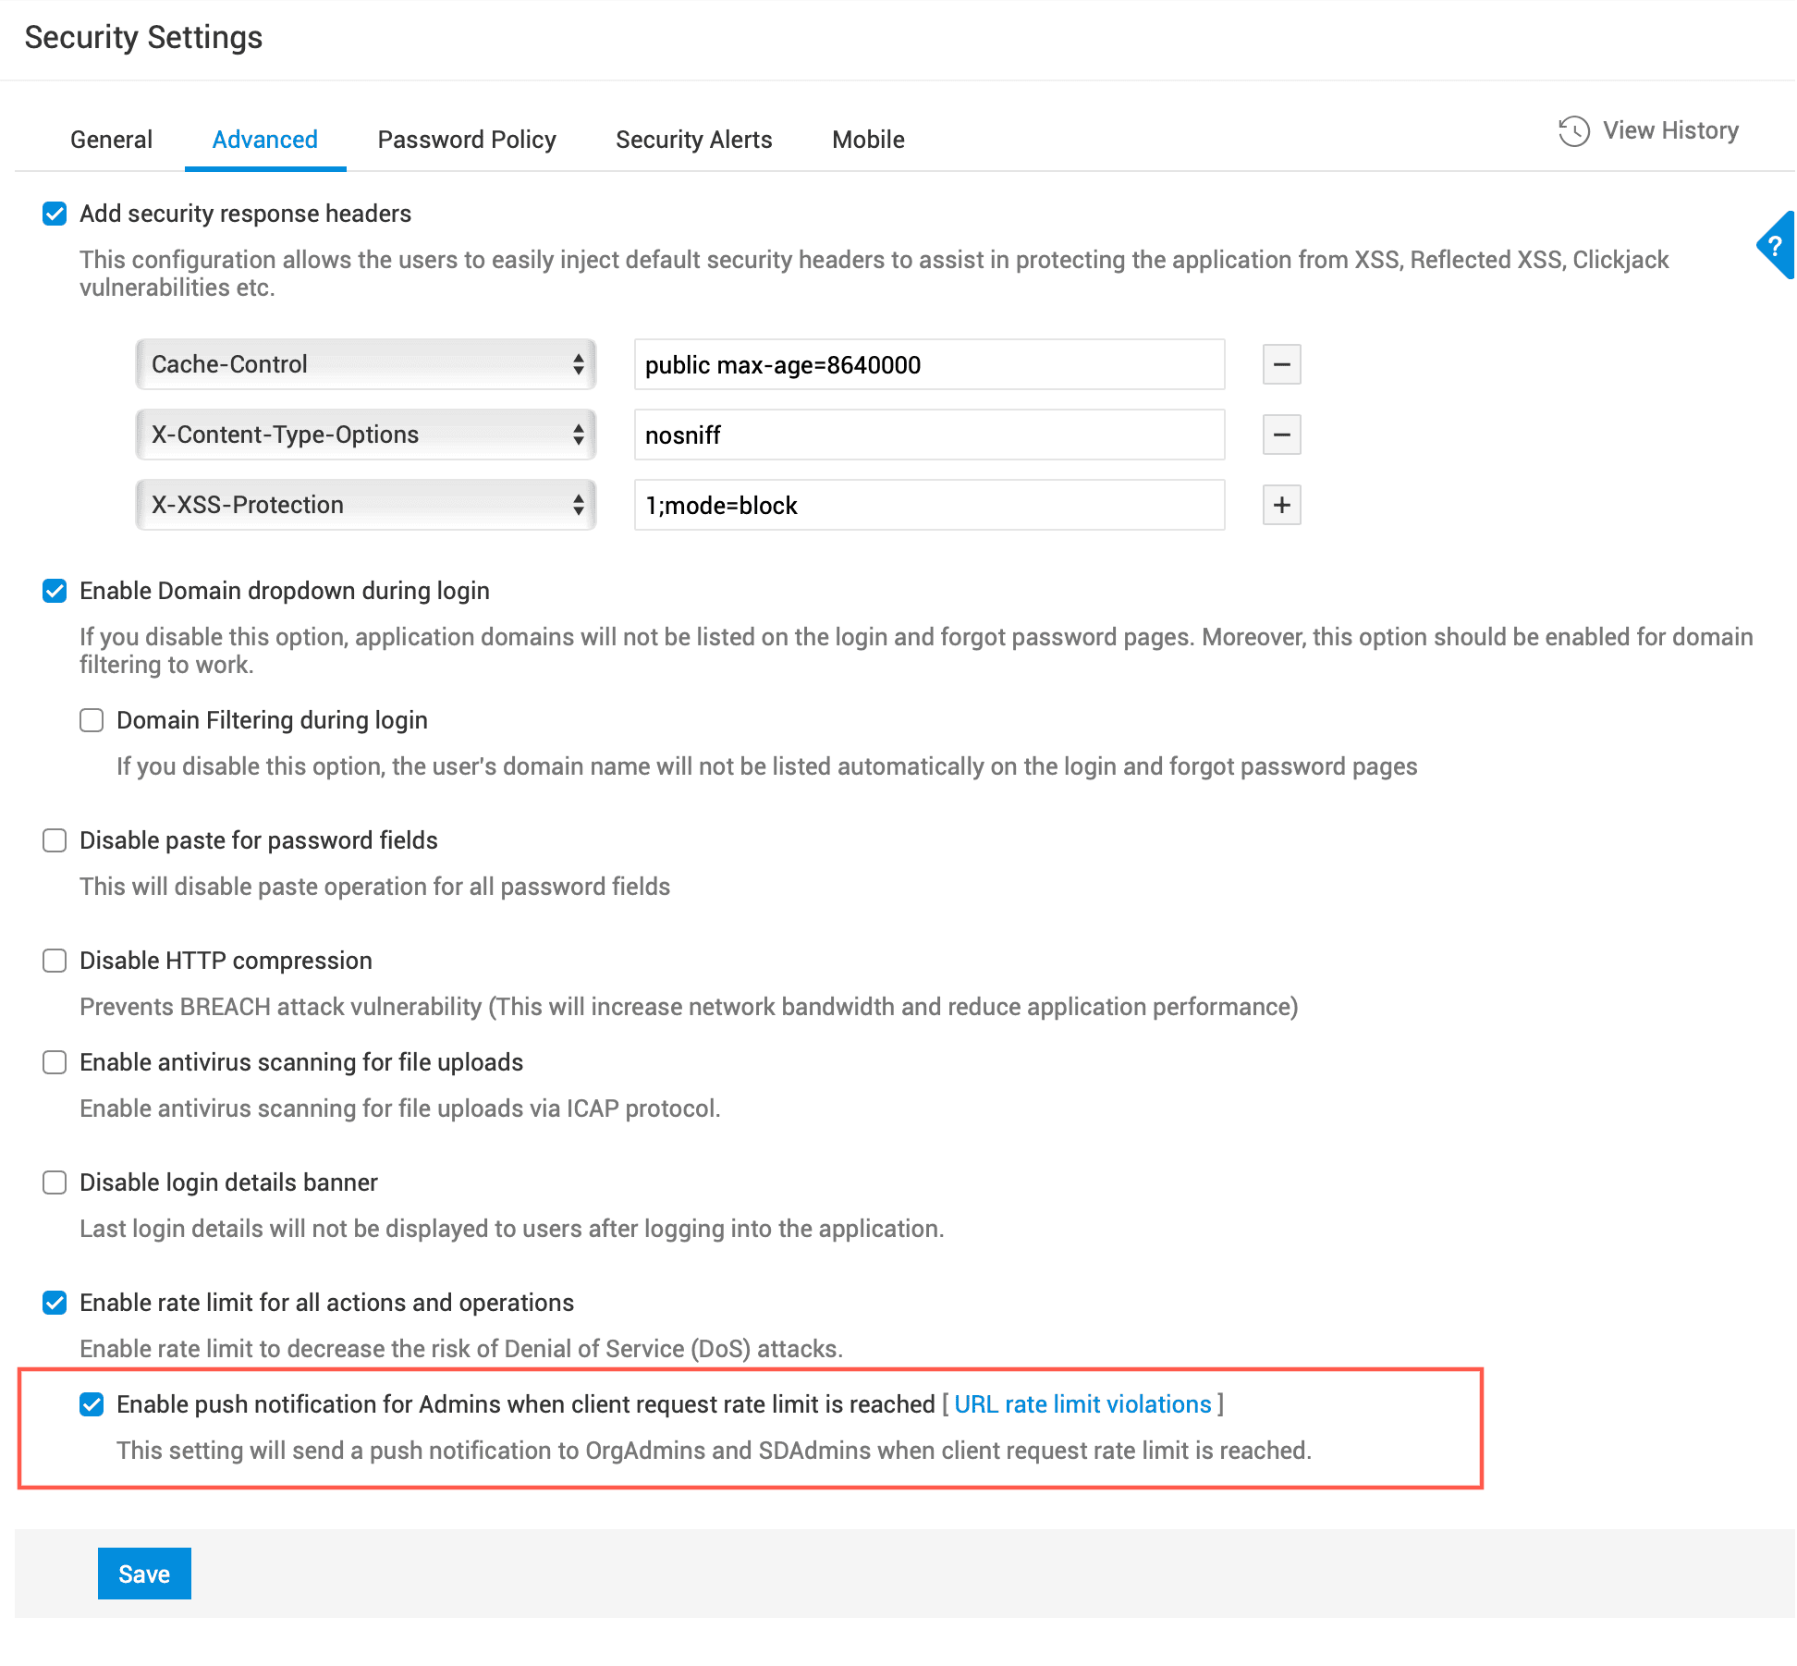The height and width of the screenshot is (1666, 1797).
Task: Open the Cache-Control header dropdown
Action: pyautogui.click(x=366, y=364)
